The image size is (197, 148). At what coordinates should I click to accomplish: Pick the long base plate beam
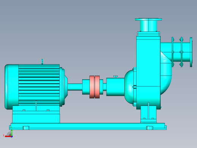(x=88, y=126)
